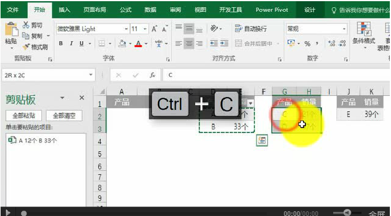Open the font color dropdown arrow

point(146,44)
